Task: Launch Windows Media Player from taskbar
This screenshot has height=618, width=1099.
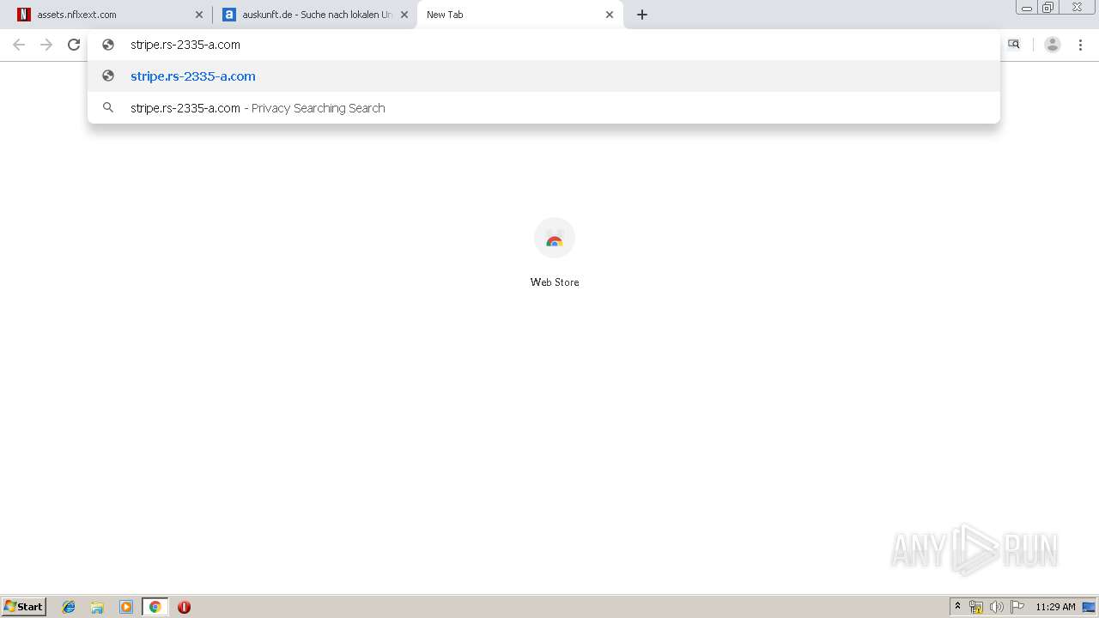Action: tap(126, 607)
